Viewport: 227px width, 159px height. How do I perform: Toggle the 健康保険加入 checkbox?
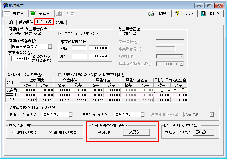(11, 34)
